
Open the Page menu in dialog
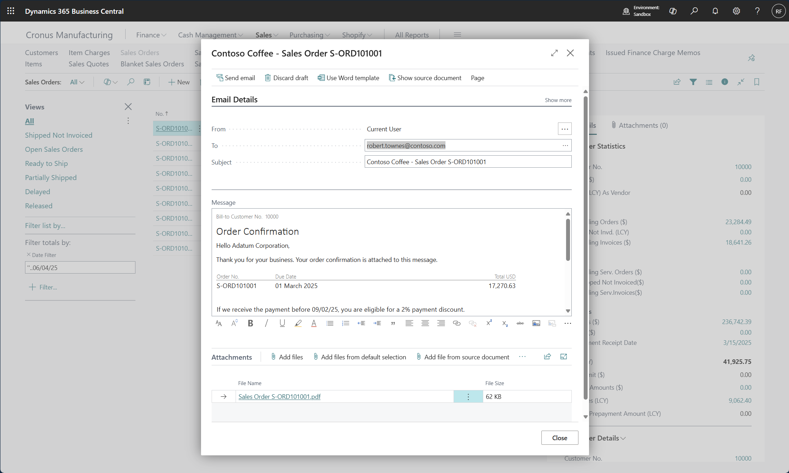478,78
